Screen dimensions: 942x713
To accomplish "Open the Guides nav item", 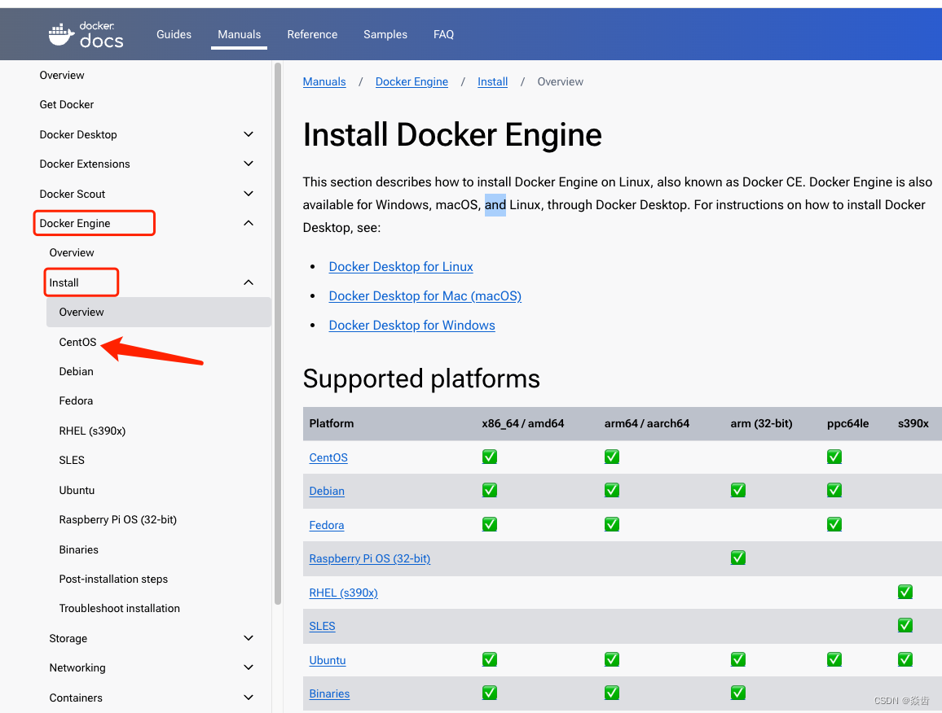I will coord(174,34).
